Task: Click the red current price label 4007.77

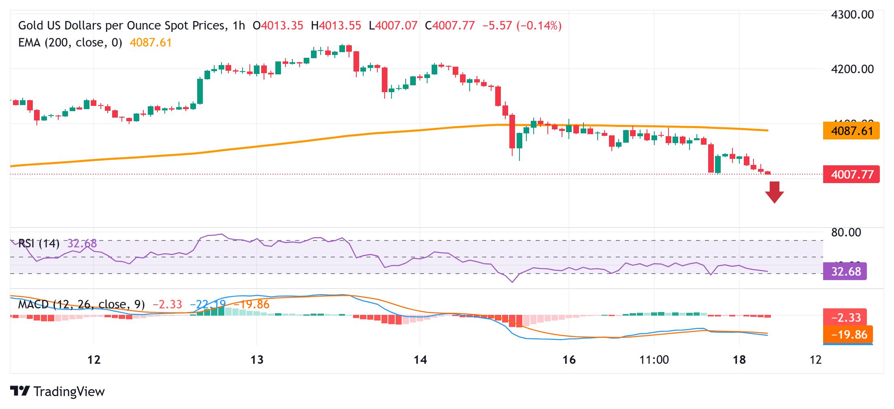Action: pos(851,175)
